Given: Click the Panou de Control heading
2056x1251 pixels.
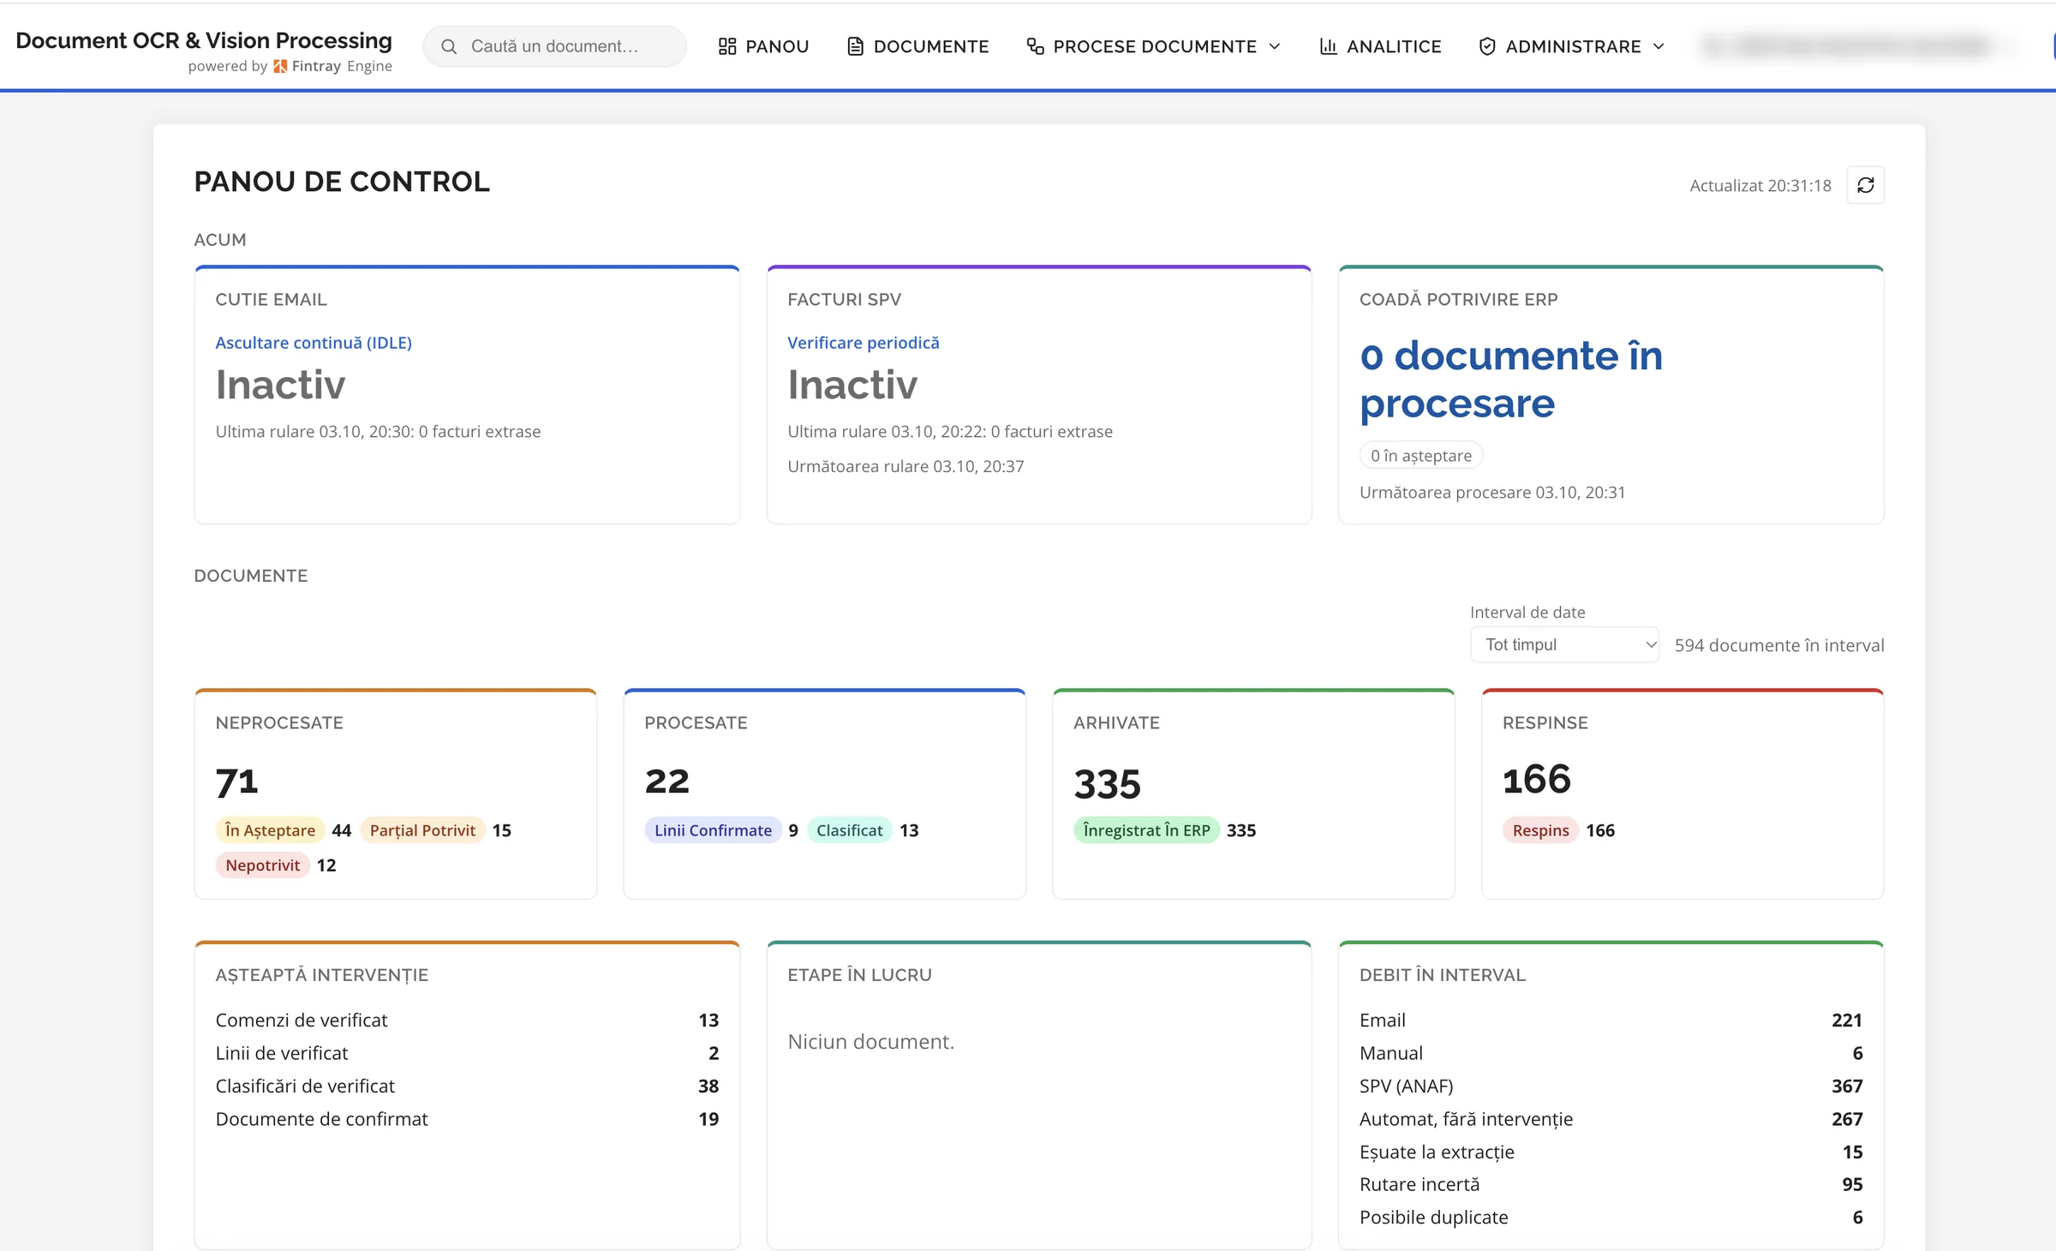Looking at the screenshot, I should click(342, 182).
